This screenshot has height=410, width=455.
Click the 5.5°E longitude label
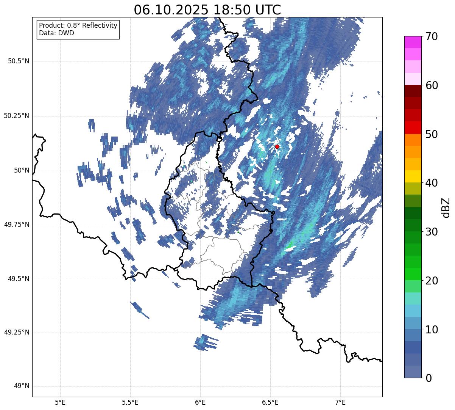pos(130,402)
